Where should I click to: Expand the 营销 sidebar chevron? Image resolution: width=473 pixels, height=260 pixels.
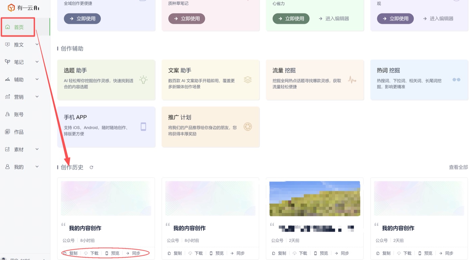point(37,97)
